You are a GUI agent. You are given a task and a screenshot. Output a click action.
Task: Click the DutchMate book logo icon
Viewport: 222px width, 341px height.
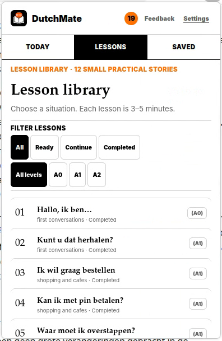tap(18, 18)
